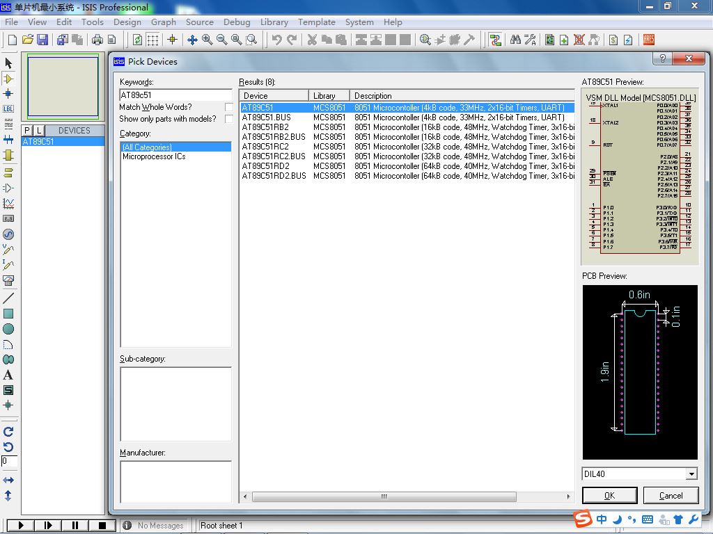This screenshot has width=713, height=534.
Task: Click the red ARES icon
Action: (x=649, y=40)
